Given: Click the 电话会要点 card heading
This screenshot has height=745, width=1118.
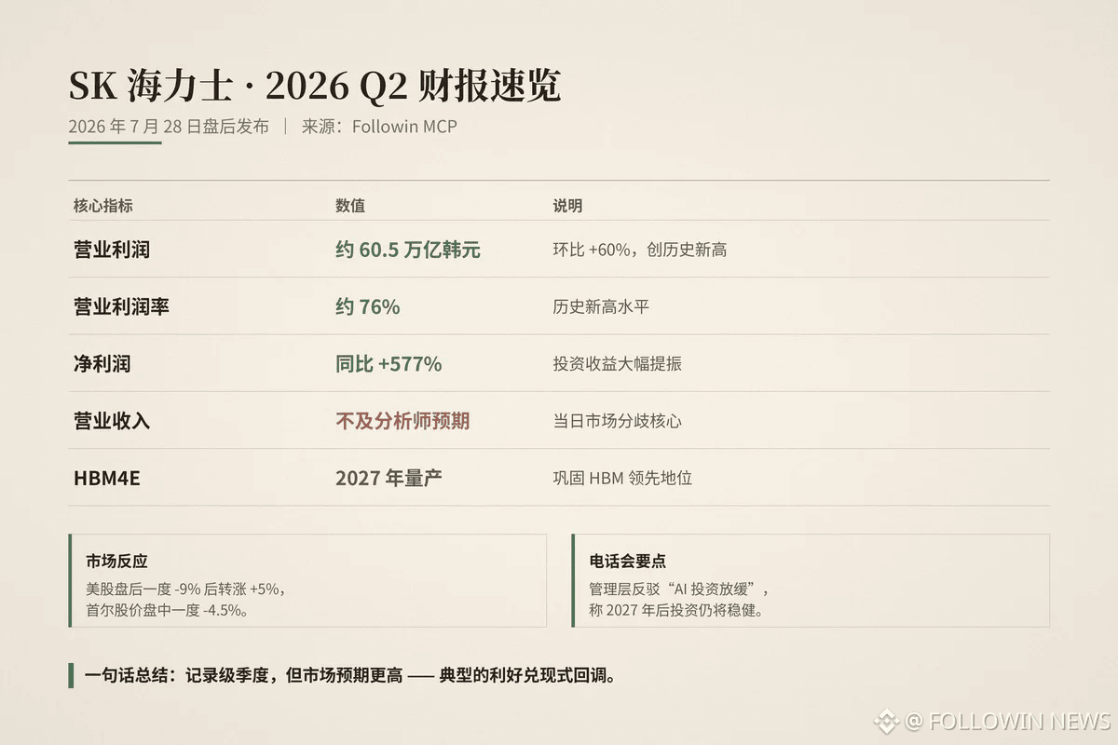Looking at the screenshot, I should pos(628,562).
